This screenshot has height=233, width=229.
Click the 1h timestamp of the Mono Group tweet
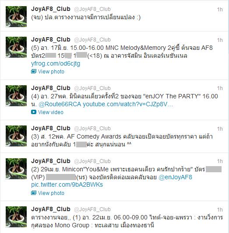pos(220,209)
